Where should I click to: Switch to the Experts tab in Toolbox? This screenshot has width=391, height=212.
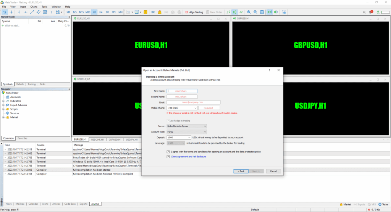pyautogui.click(x=83, y=204)
